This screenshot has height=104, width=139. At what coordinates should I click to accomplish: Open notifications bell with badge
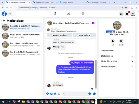coord(127,14)
